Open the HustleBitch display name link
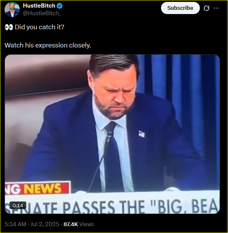Viewport: 228px width, 233px height. pos(39,6)
